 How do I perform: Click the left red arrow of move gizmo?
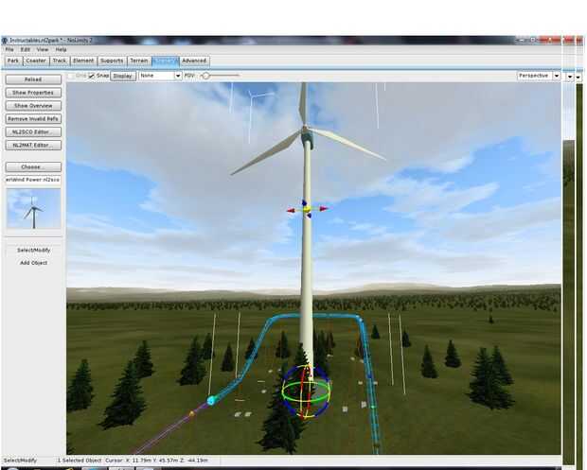pyautogui.click(x=291, y=211)
